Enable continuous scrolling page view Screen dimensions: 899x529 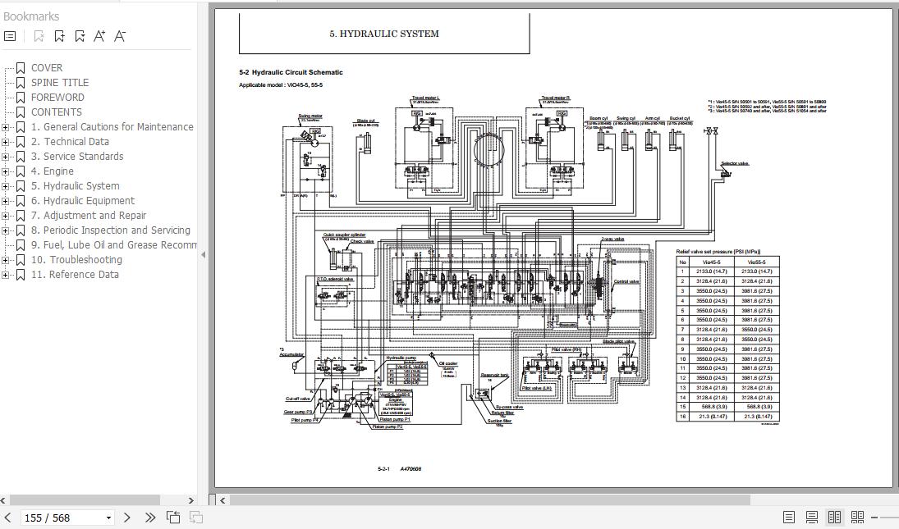[x=811, y=518]
